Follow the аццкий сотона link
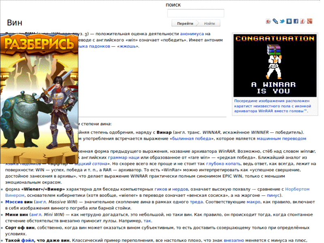324x243 pixels. click(91, 164)
